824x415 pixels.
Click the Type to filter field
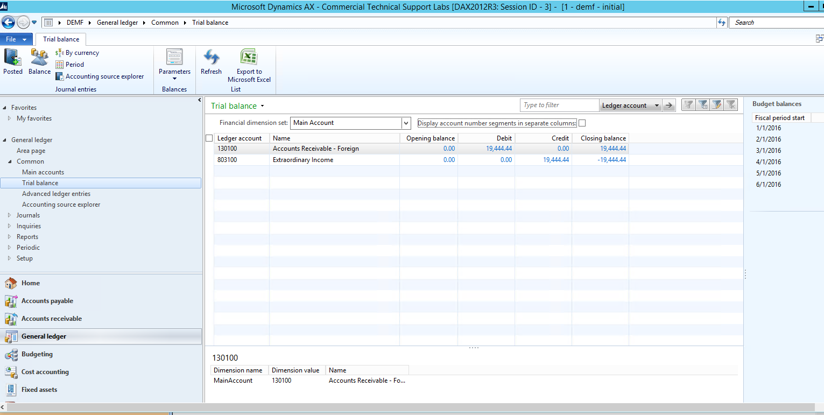click(559, 105)
